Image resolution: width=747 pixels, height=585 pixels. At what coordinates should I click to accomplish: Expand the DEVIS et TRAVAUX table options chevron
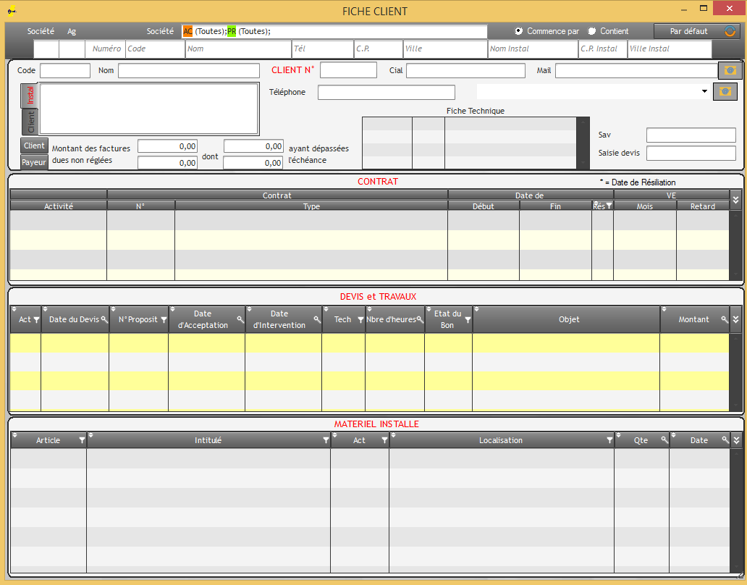click(x=736, y=319)
